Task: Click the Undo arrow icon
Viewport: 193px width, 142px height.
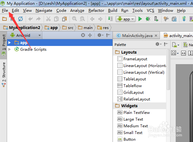Action: [30, 19]
